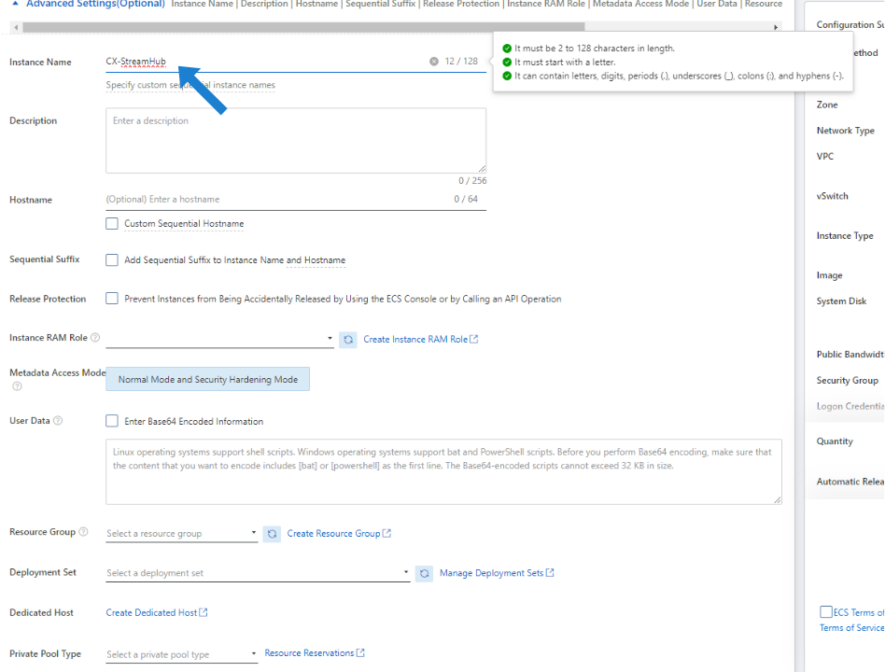Expand the Select a deployment set dropdown
885x672 pixels.
point(258,573)
